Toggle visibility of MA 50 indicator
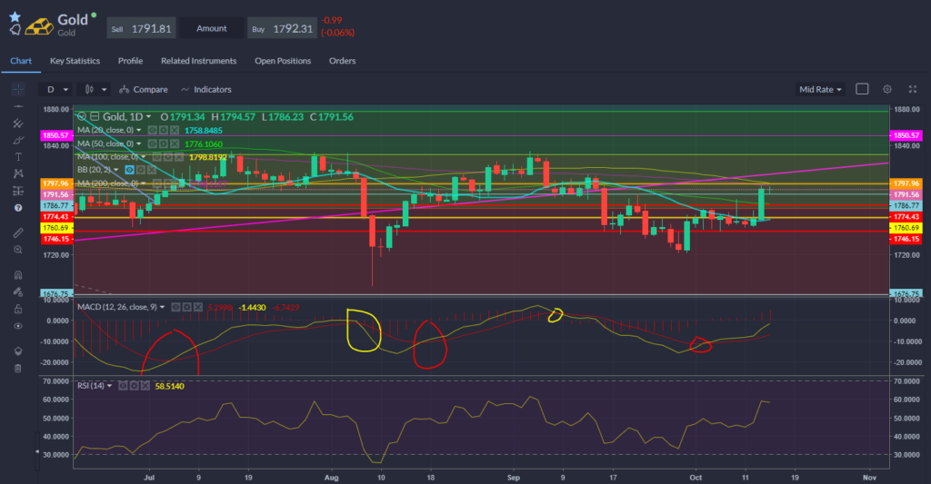 (153, 143)
